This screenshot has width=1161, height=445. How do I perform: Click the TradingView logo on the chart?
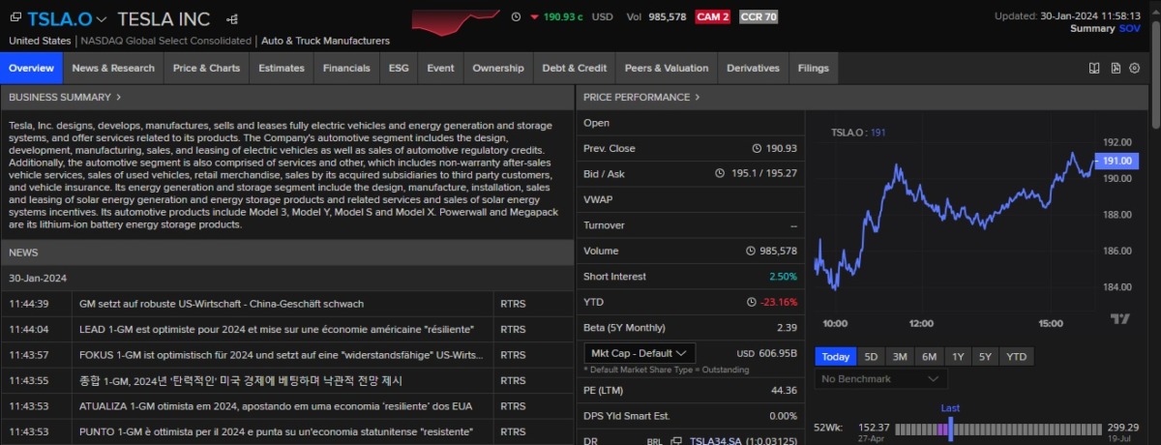click(1119, 319)
